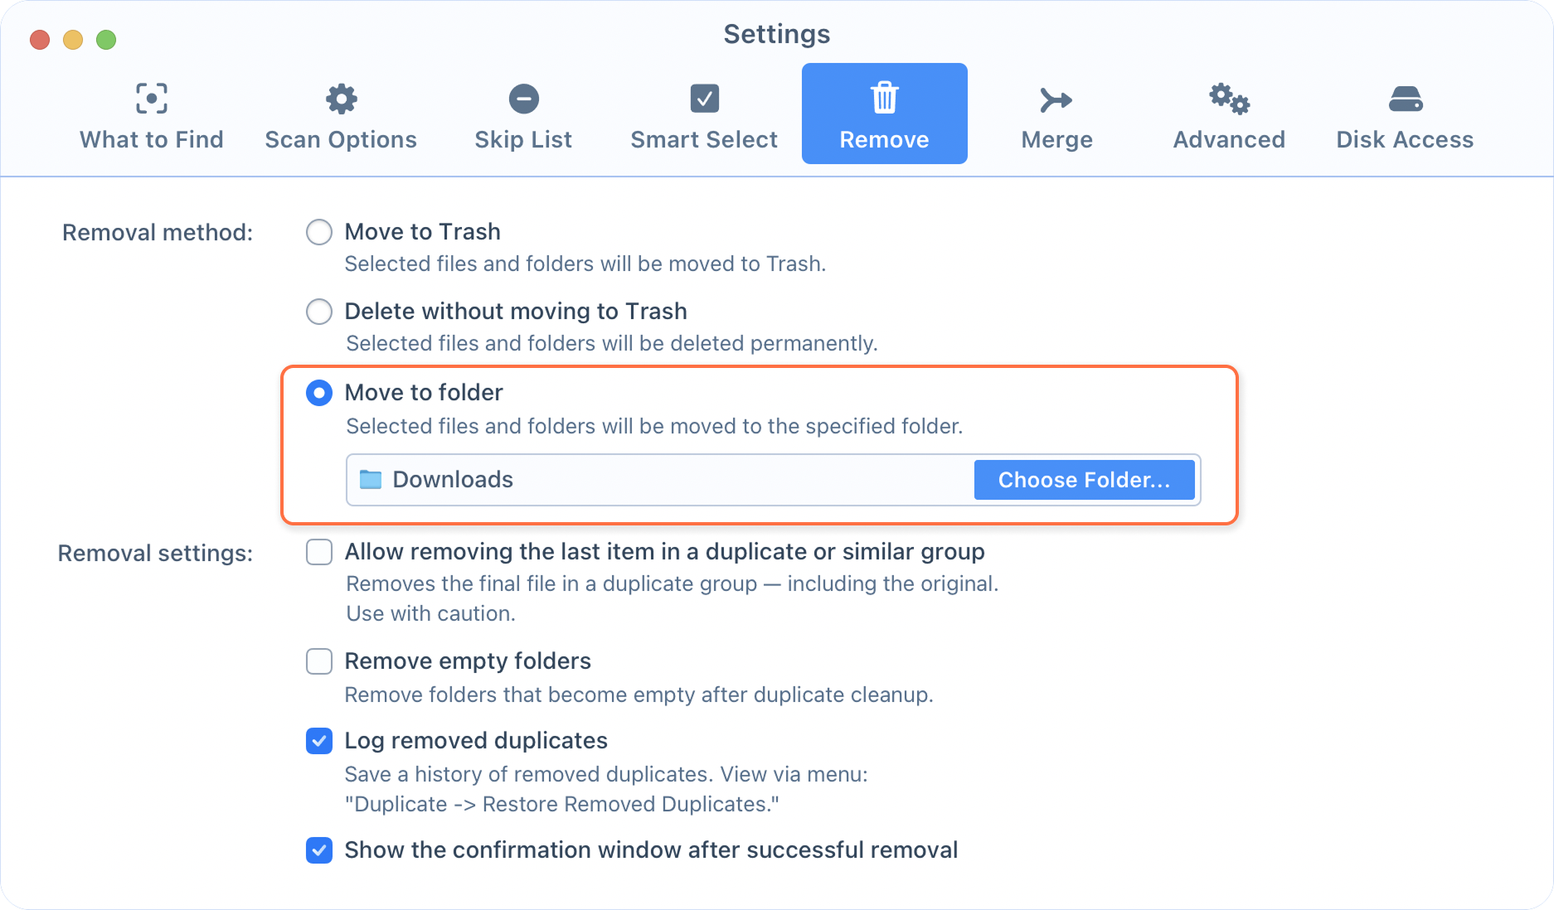Switch to the Scan Options tab label
Screen dimensions: 1554x910
pyautogui.click(x=341, y=139)
